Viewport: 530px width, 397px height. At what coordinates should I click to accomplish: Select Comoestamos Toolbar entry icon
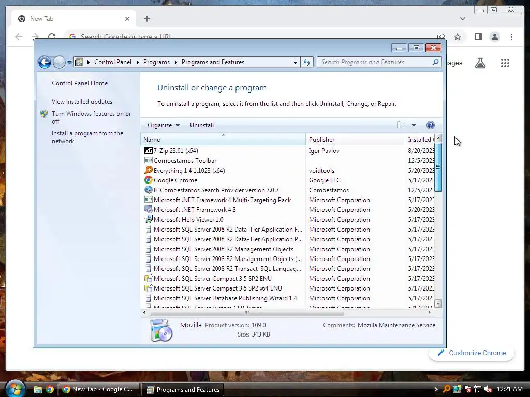[148, 160]
